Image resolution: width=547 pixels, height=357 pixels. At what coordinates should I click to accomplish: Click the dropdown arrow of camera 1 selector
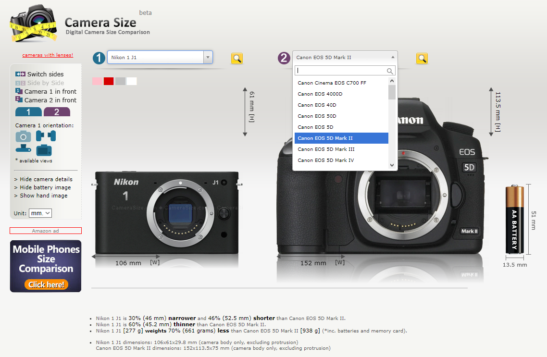[208, 58]
